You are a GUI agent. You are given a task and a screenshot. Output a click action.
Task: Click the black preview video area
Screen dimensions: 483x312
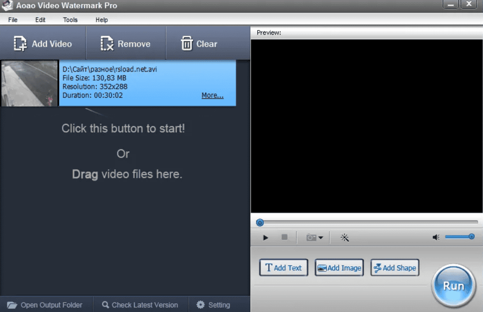[367, 126]
